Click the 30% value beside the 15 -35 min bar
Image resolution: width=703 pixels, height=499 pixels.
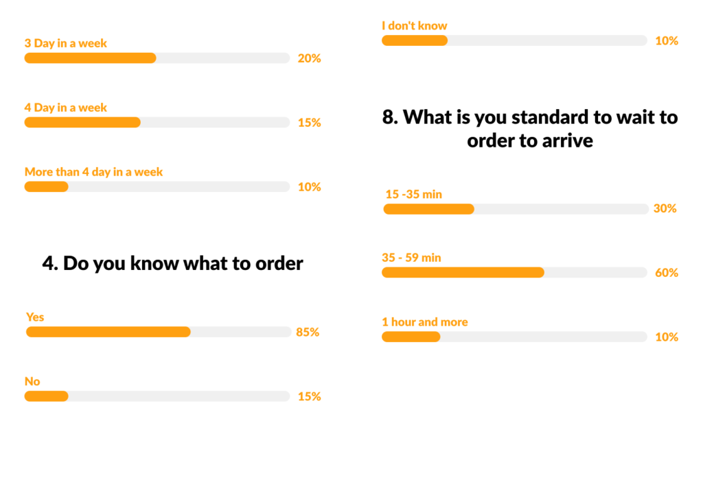(665, 208)
